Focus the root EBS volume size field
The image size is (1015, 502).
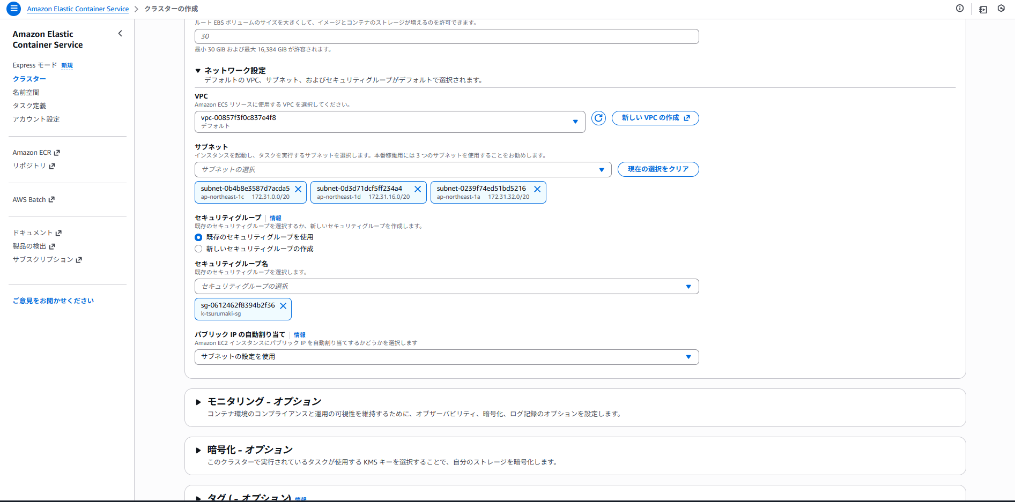tap(447, 36)
